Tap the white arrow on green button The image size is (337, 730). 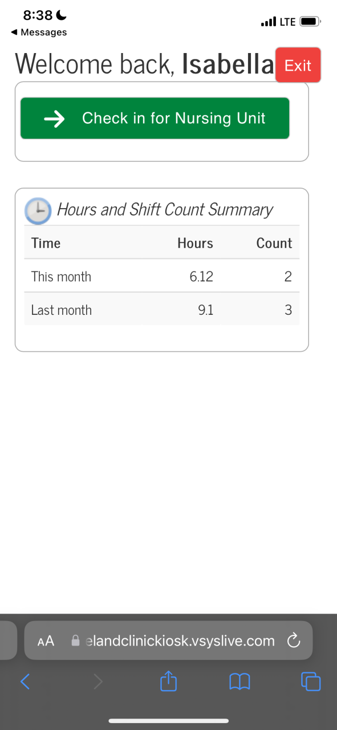54,119
